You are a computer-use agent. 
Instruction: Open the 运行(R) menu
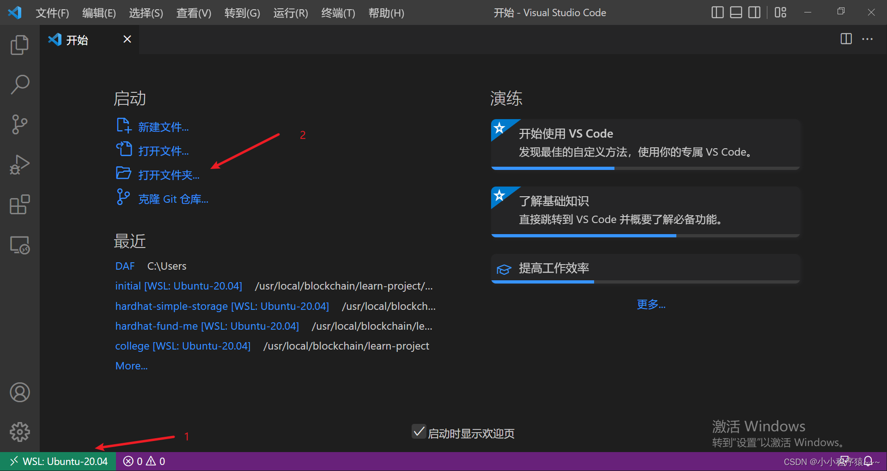pos(291,13)
